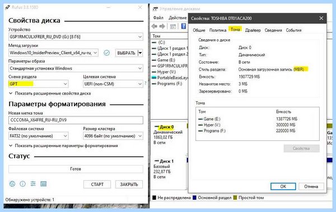Image resolution: width=336 pixels, height=212 pixels.
Task: Open the Файловая система FAT32 dropdown
Action: (x=38, y=136)
